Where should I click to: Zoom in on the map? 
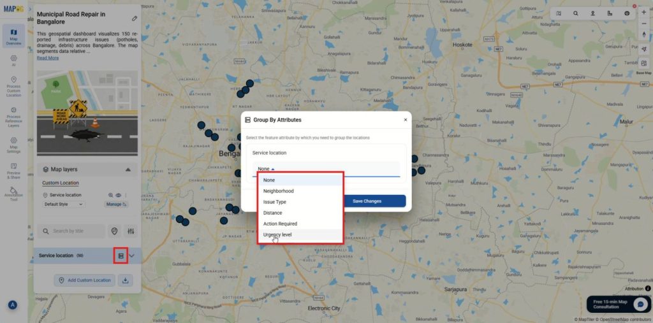pyautogui.click(x=644, y=13)
